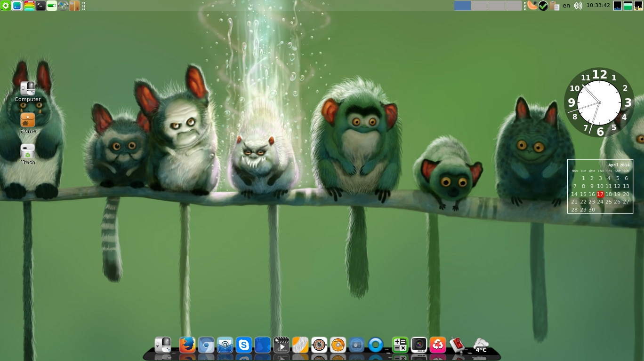Click the orange disc dock icon
The width and height of the screenshot is (644, 361).
338,345
